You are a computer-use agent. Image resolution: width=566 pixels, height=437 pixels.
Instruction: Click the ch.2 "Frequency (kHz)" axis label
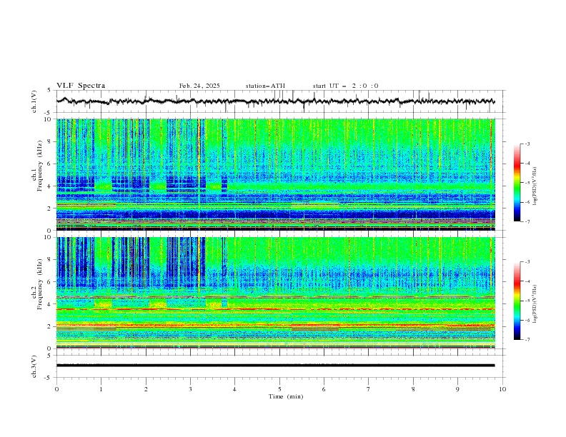(40, 283)
